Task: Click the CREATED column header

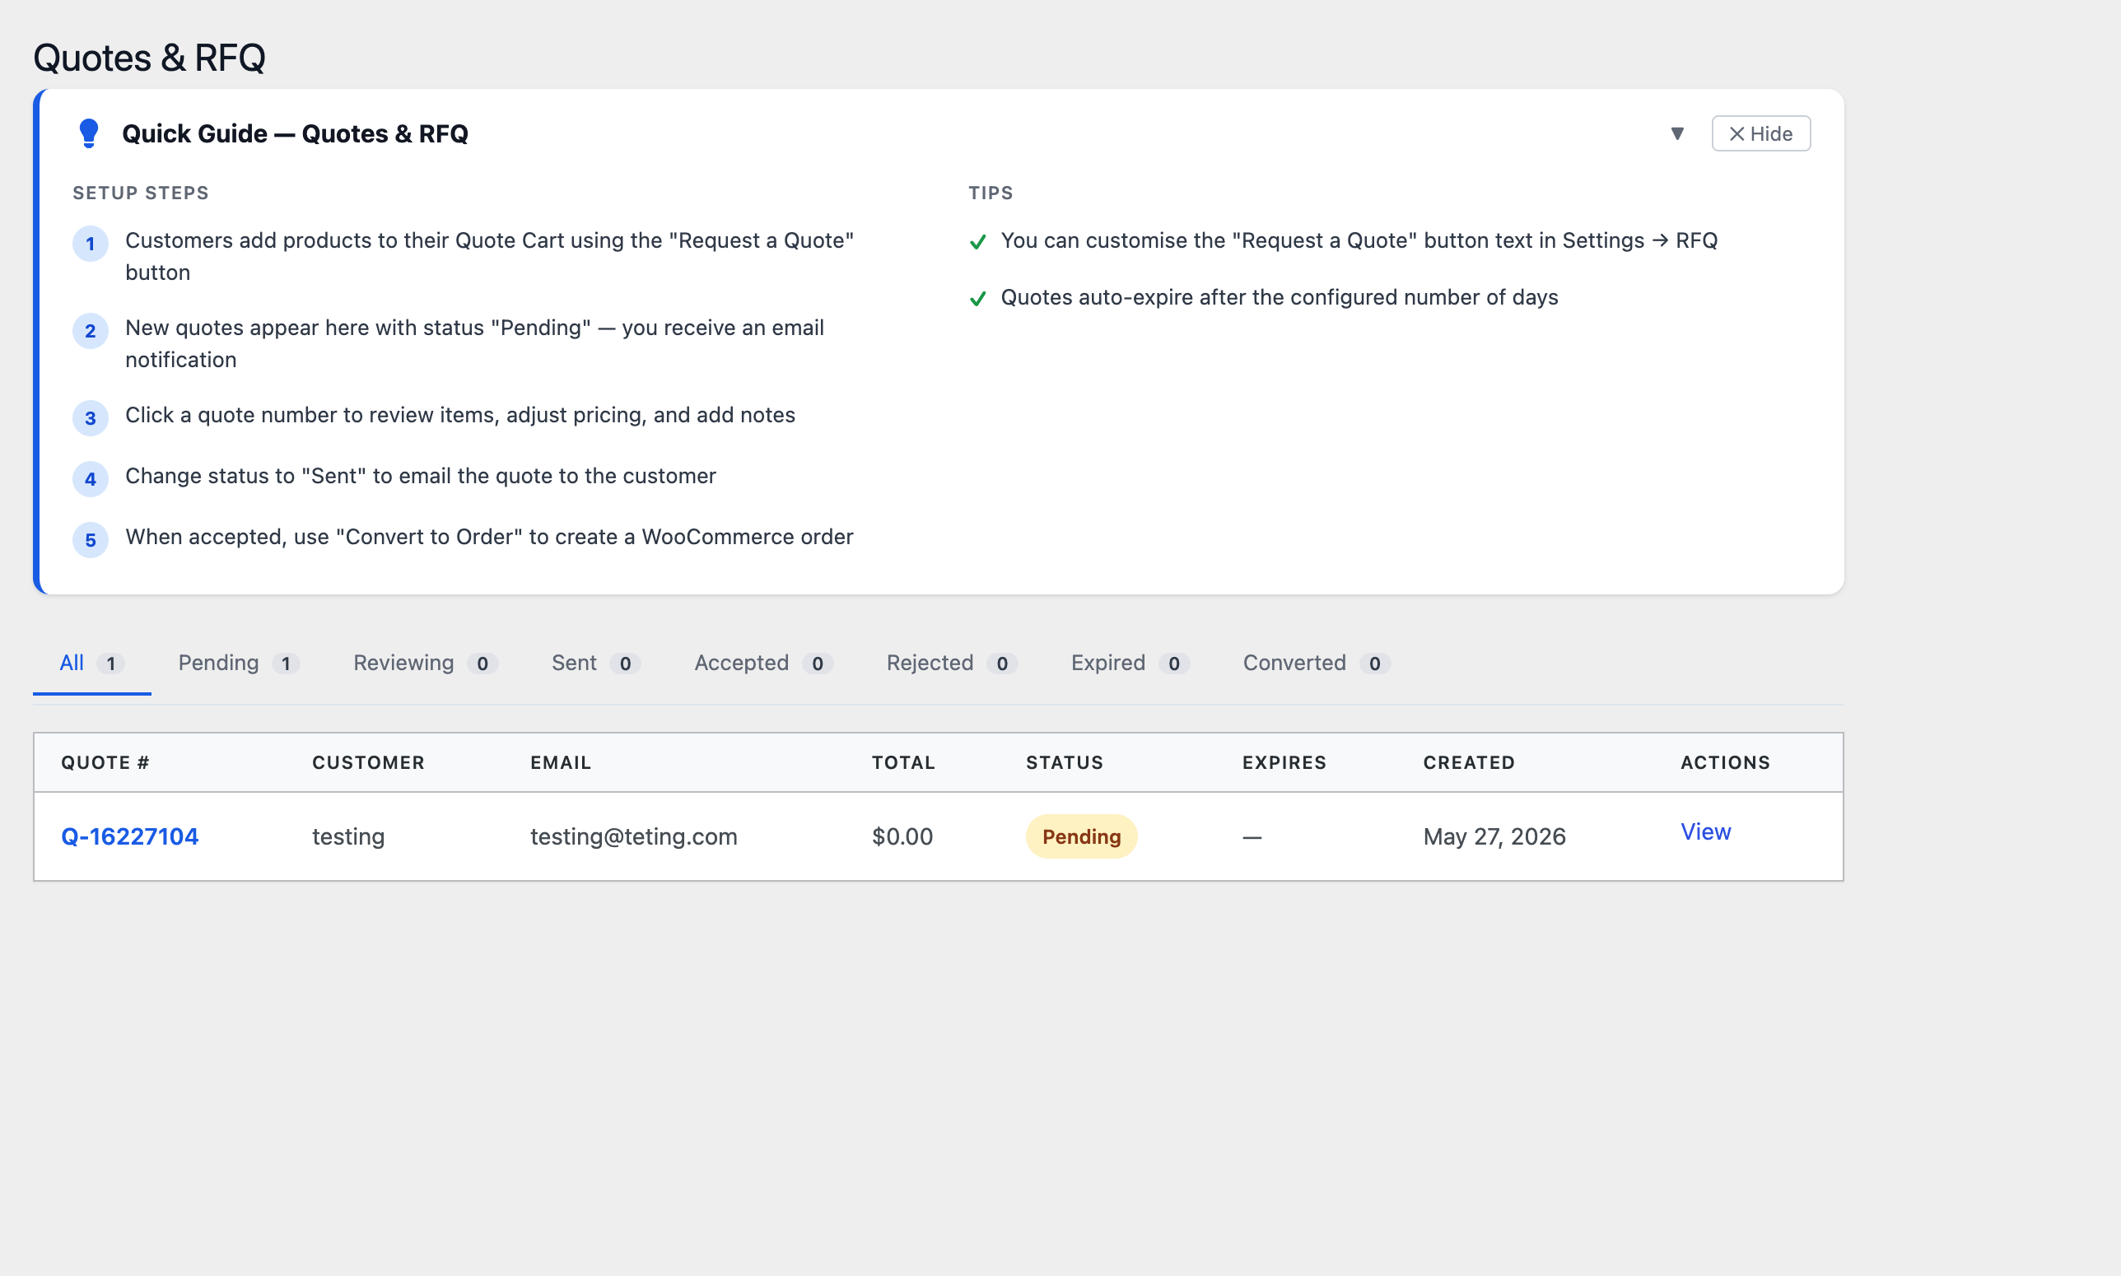Action: pyautogui.click(x=1468, y=762)
